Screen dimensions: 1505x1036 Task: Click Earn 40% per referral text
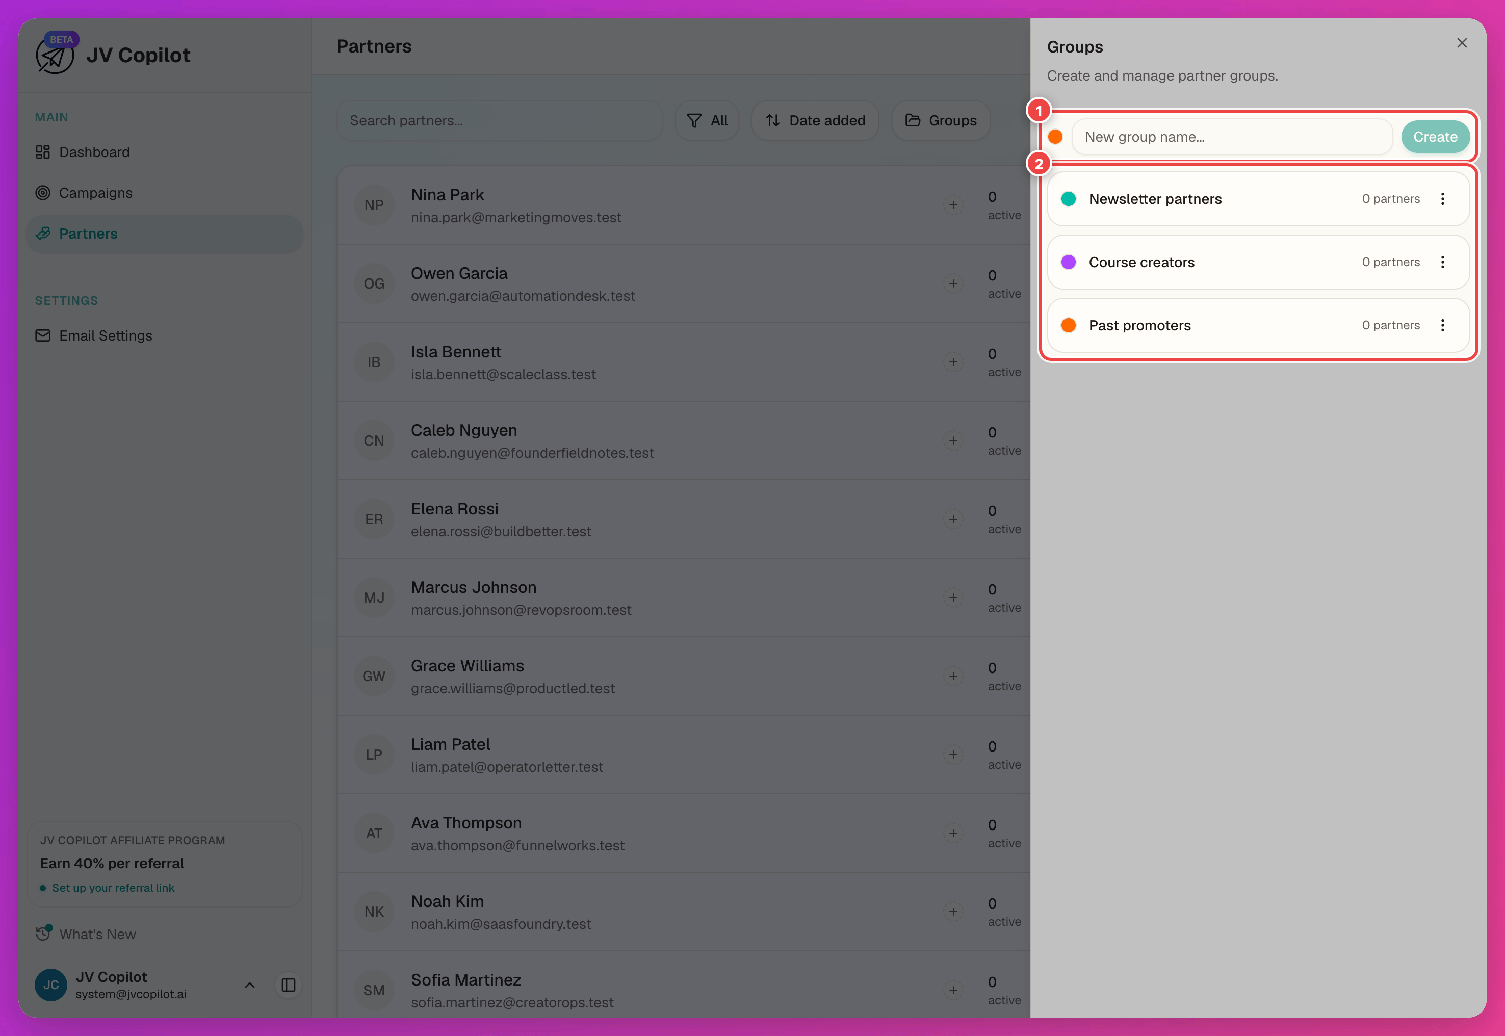112,863
